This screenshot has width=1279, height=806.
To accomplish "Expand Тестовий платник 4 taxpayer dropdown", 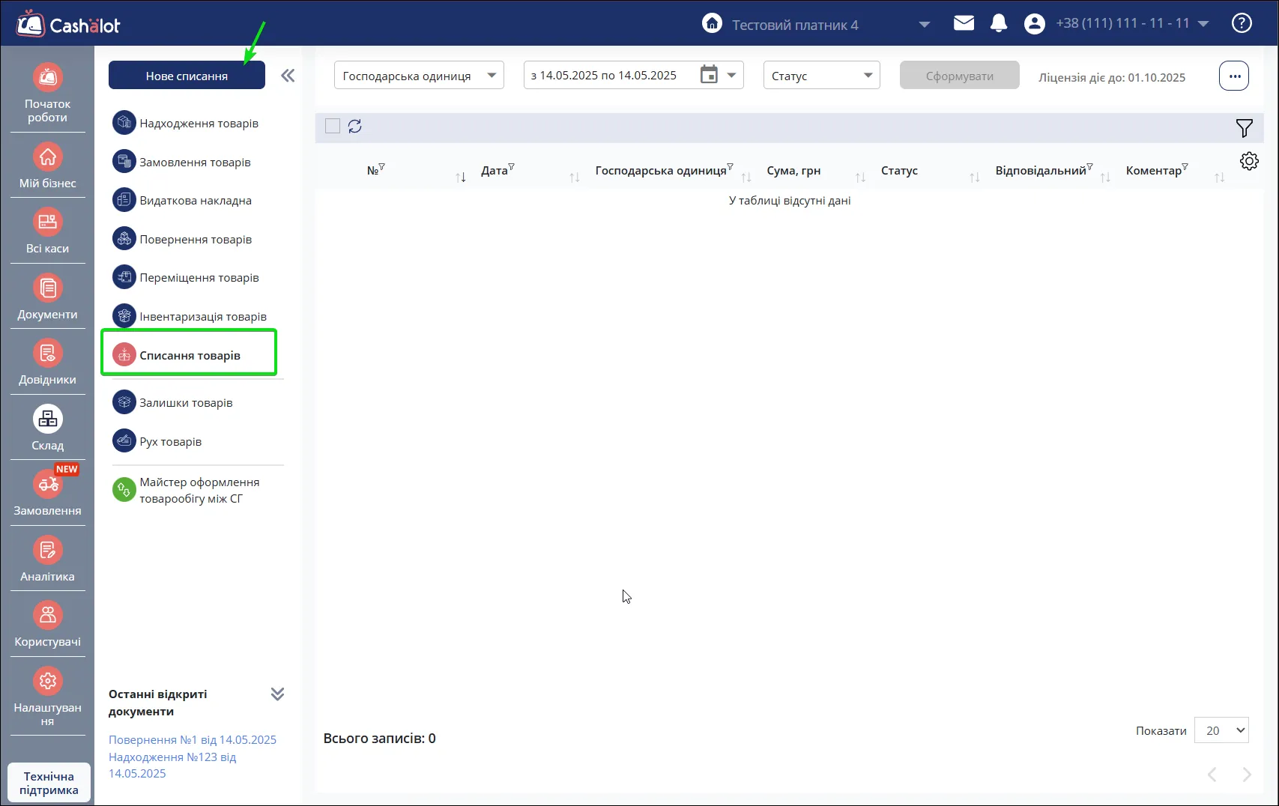I will click(924, 25).
